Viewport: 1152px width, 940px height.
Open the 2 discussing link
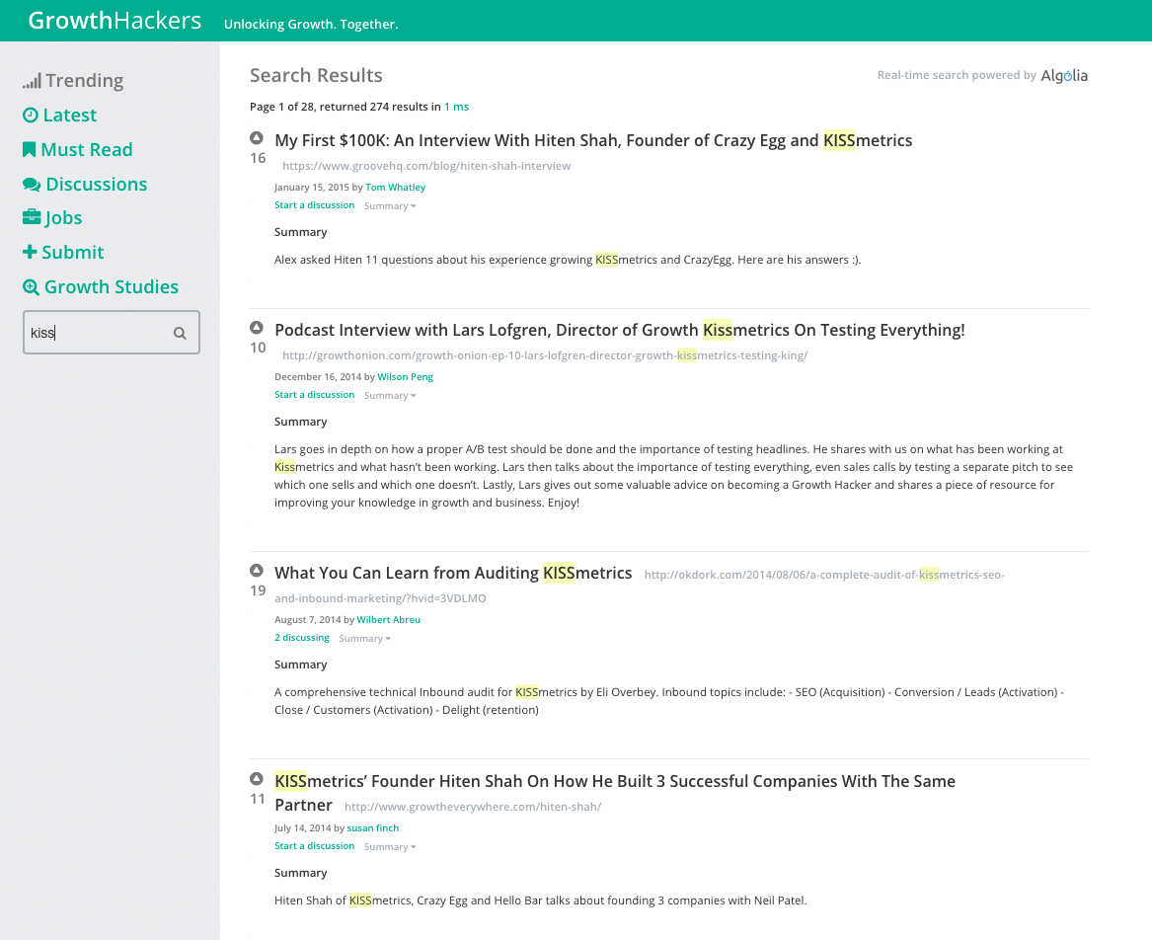coord(302,637)
